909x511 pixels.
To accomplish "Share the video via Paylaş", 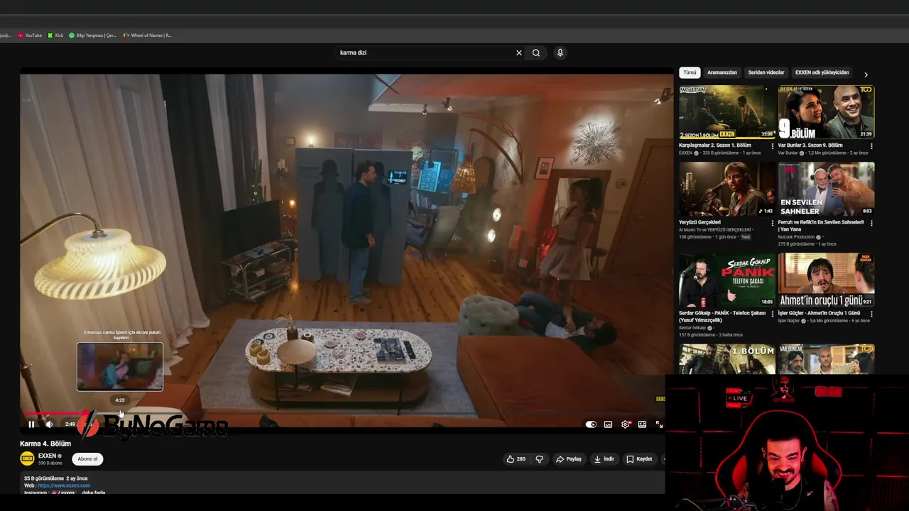I will pos(569,459).
